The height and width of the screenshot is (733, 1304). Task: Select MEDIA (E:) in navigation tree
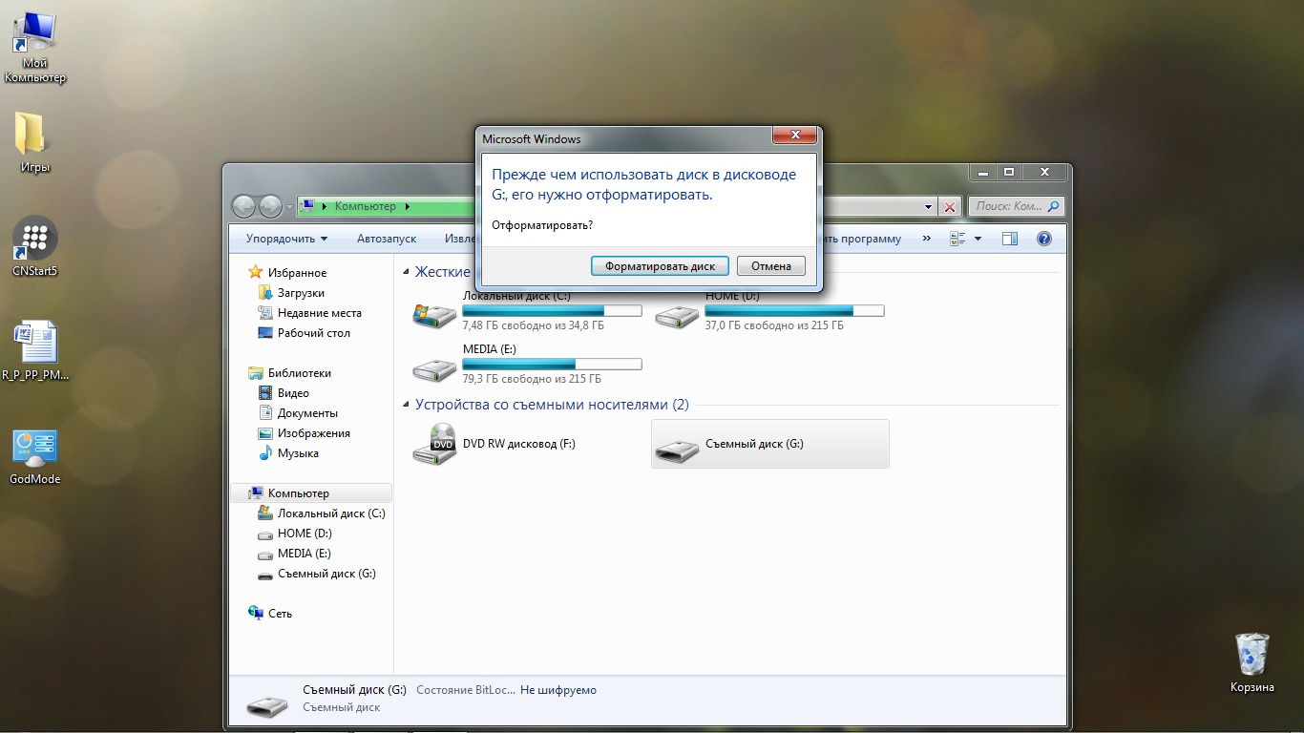coord(304,554)
